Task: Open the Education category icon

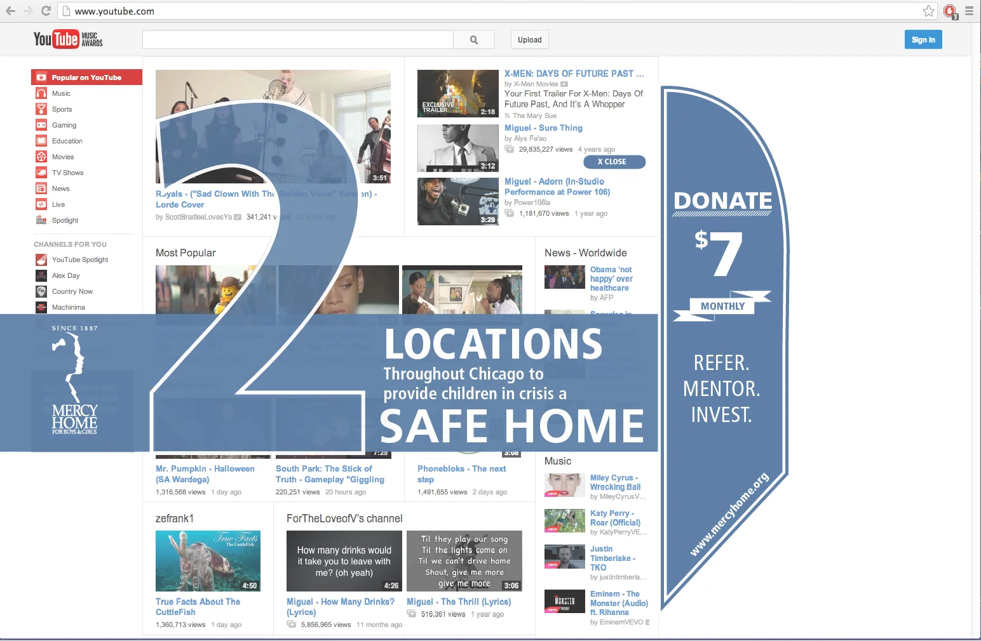Action: [x=41, y=141]
